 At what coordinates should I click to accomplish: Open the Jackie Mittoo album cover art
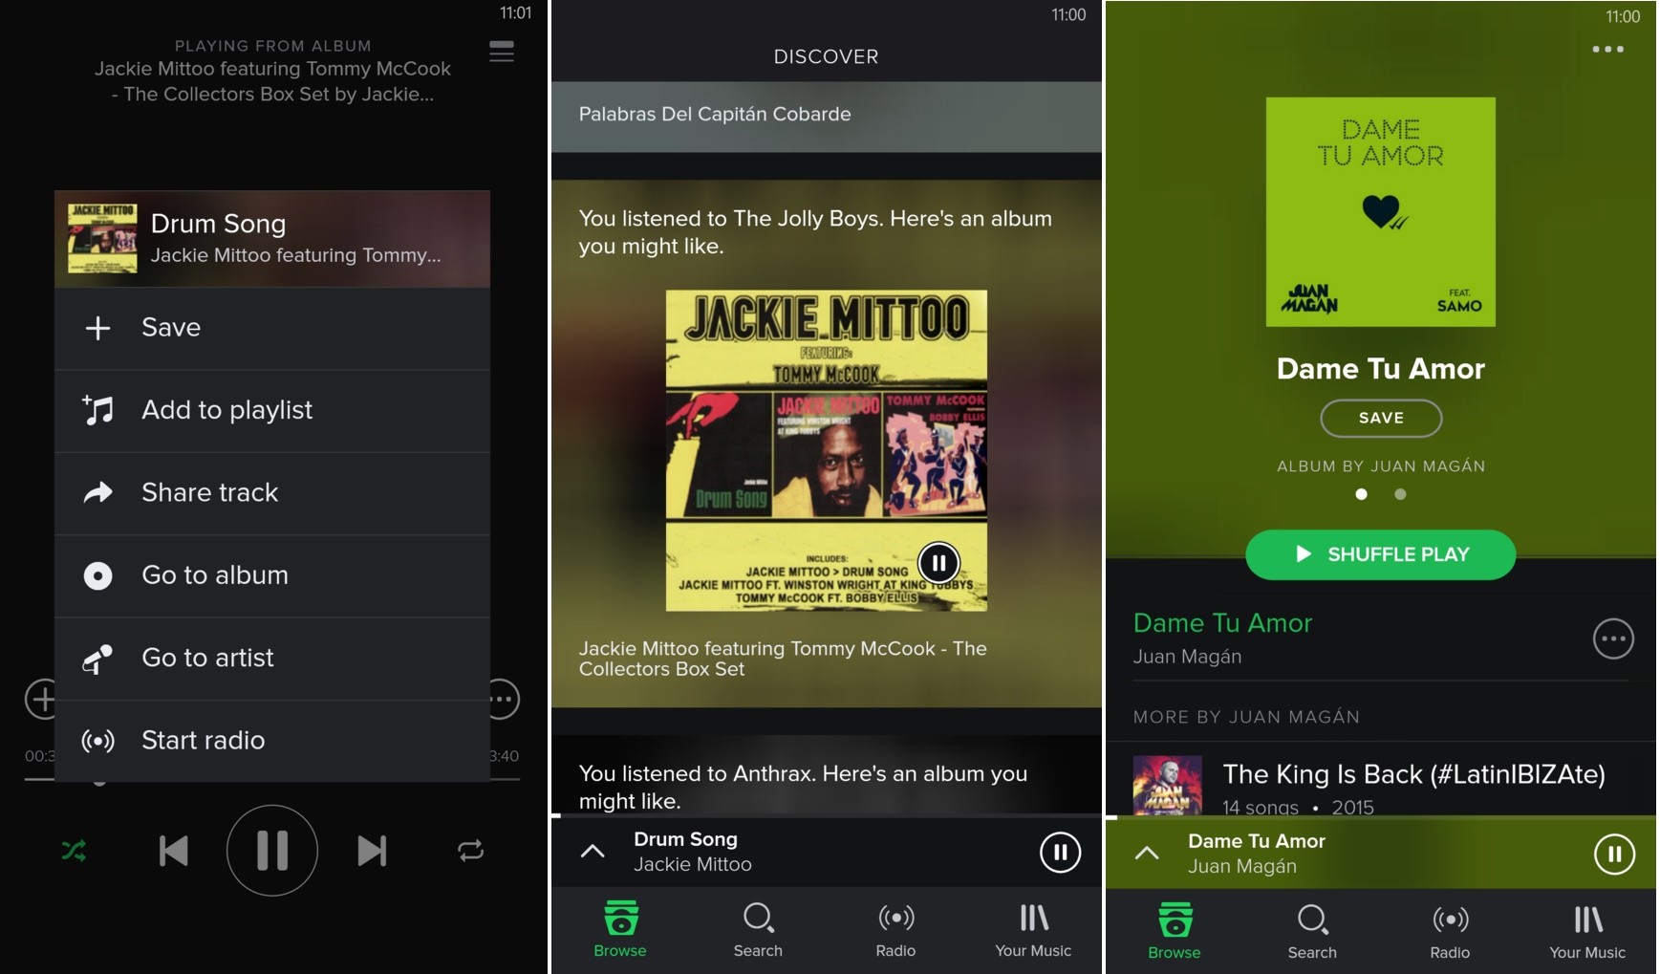click(x=827, y=451)
